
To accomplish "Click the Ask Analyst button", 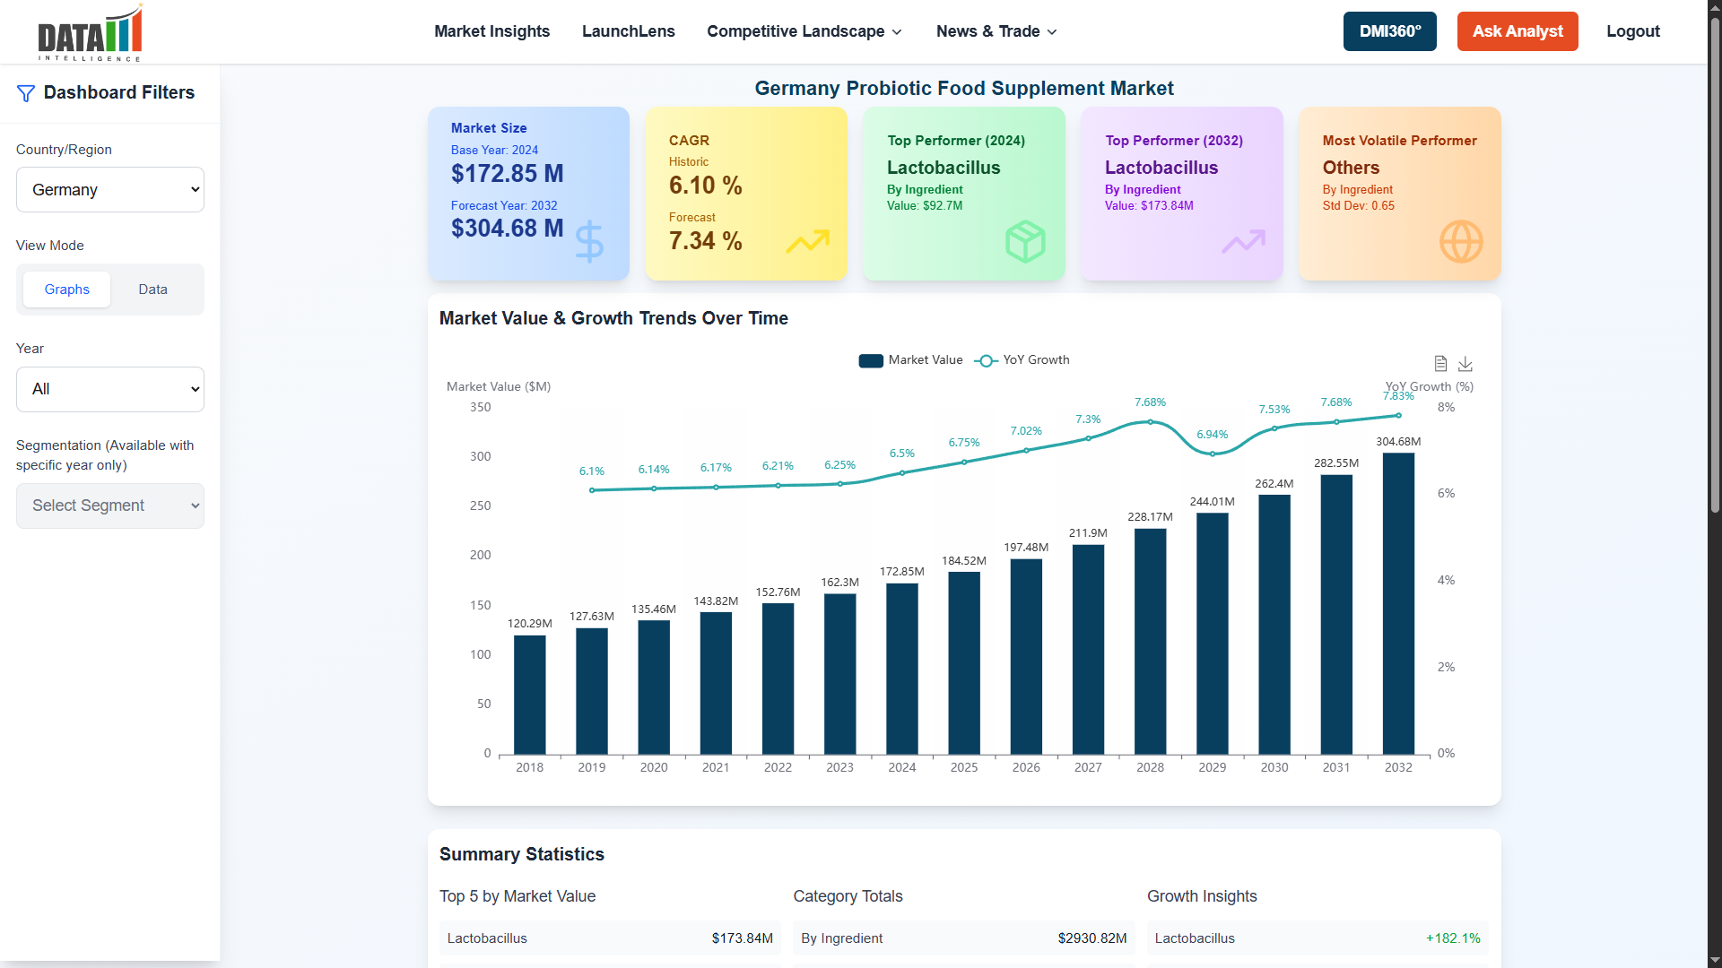I will click(1517, 31).
